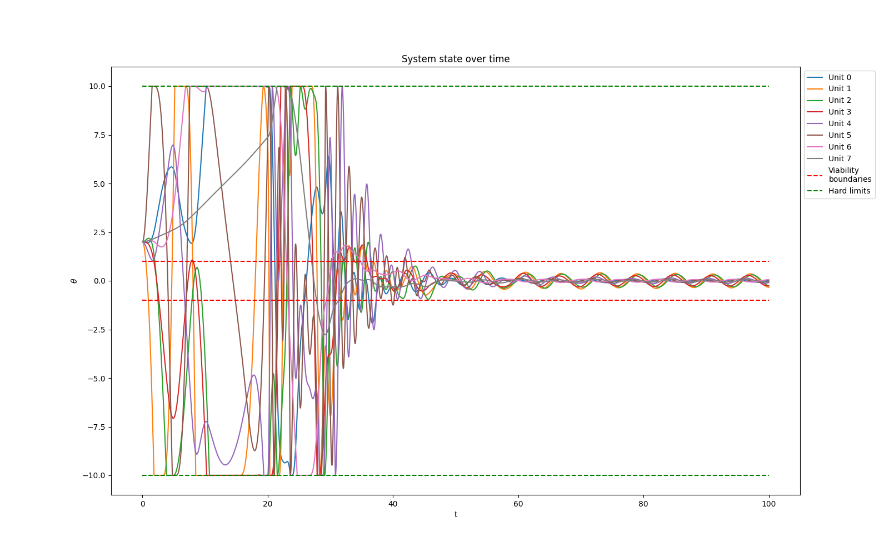
Task: Click the x-axis tick label 40
Action: tap(393, 504)
